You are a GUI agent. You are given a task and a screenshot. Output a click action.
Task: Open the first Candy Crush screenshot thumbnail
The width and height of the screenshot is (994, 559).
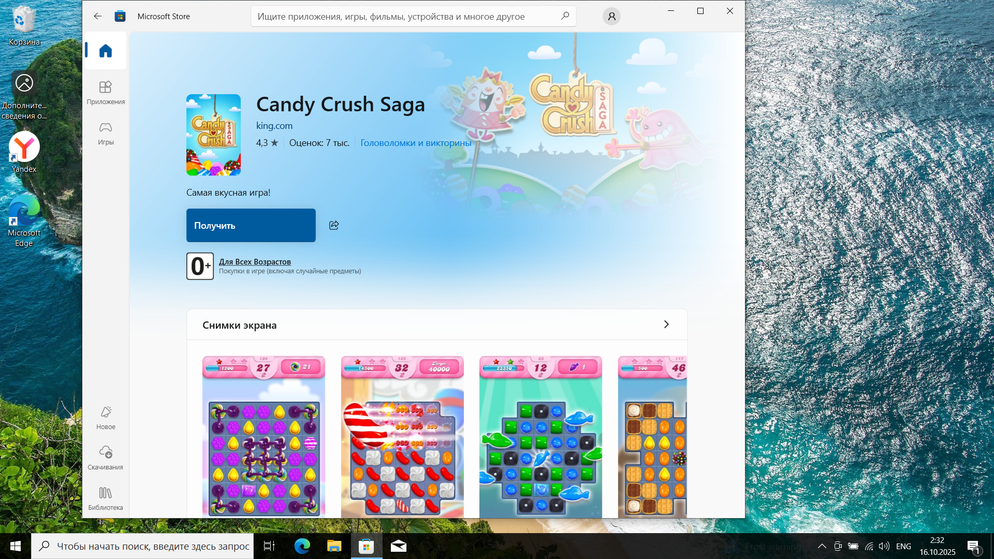tap(264, 436)
